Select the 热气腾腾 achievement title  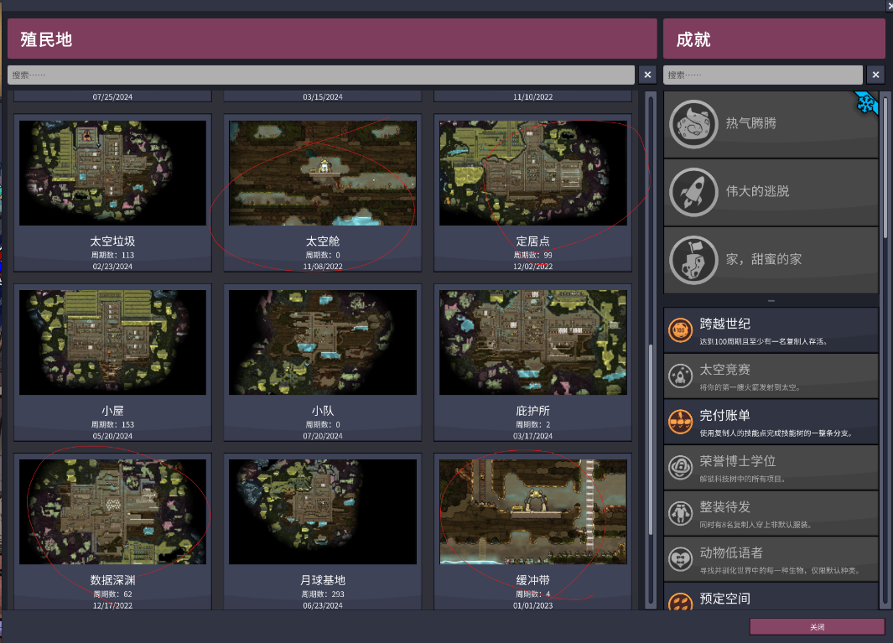coord(750,123)
